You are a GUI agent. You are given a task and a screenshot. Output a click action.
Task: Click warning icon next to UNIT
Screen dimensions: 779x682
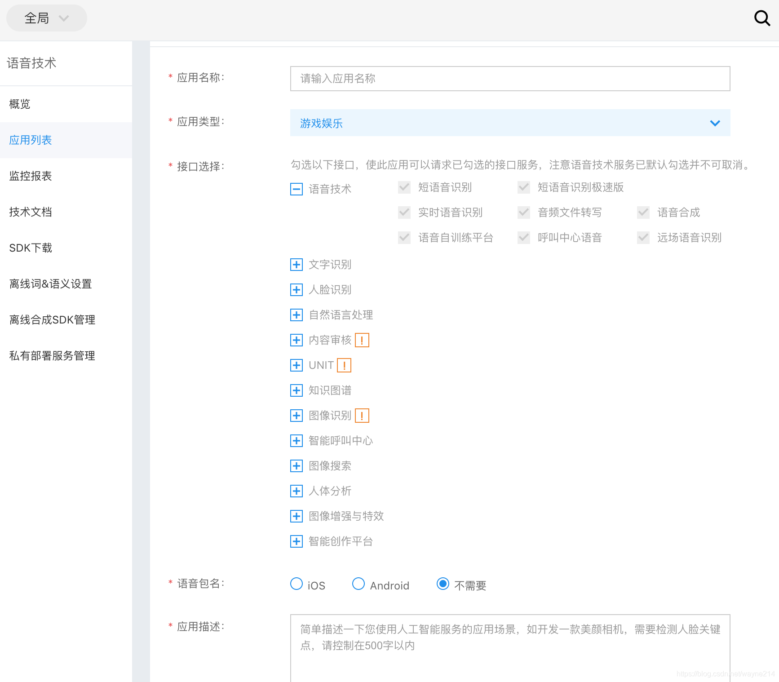pos(344,365)
